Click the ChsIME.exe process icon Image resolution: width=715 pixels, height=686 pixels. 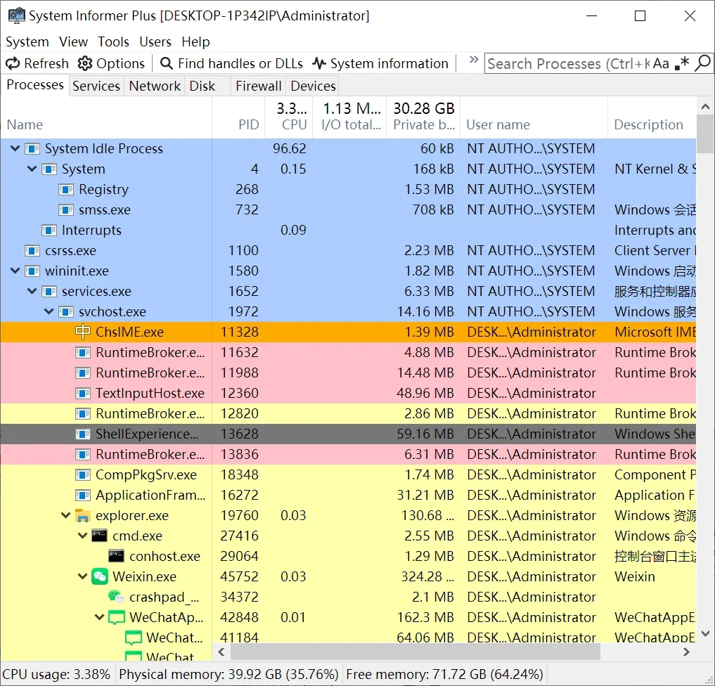pyautogui.click(x=82, y=332)
